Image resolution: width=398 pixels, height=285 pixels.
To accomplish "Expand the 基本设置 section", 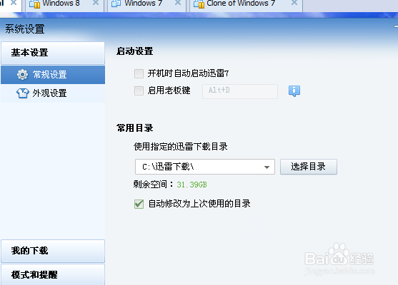I will click(x=53, y=53).
